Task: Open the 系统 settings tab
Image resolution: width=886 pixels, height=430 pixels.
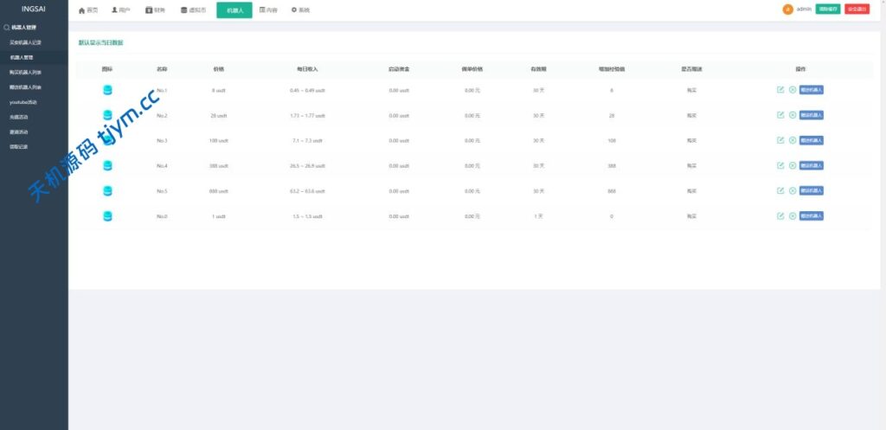Action: 299,10
